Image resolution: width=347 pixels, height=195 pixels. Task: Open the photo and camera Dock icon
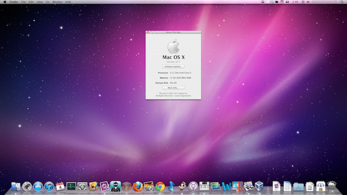point(149,186)
